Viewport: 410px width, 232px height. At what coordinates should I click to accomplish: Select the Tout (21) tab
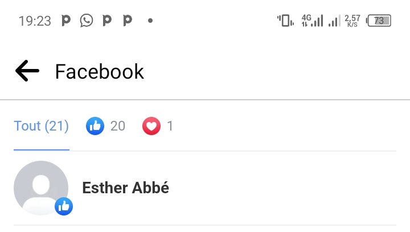pyautogui.click(x=41, y=126)
